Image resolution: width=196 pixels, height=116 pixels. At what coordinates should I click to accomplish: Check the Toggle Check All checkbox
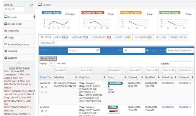coord(147,50)
